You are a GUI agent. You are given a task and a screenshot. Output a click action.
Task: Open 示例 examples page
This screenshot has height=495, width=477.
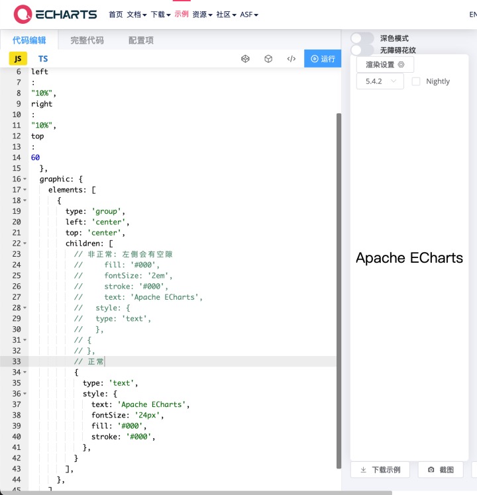182,14
